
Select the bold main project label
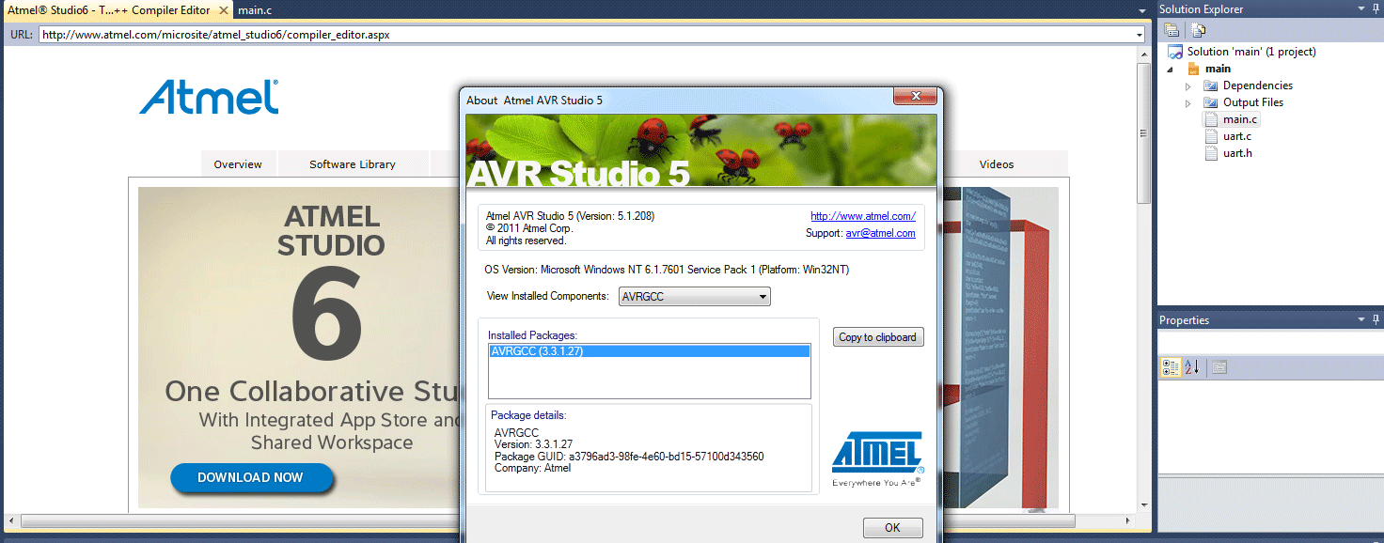1218,69
